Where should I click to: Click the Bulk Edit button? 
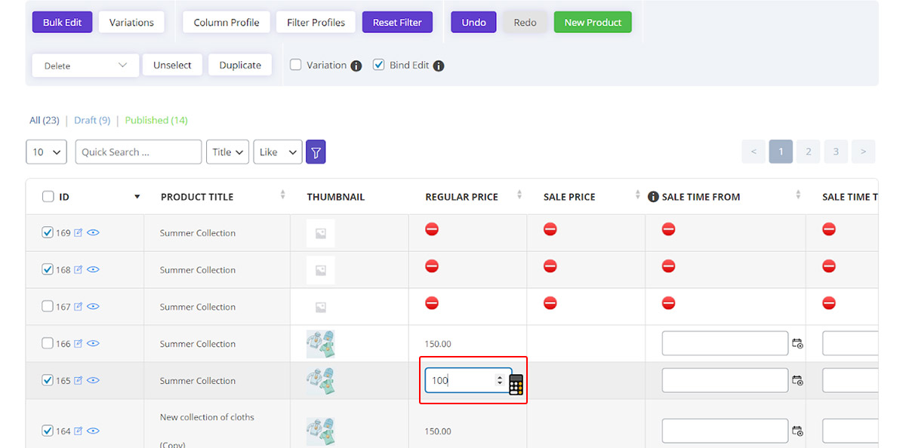coord(63,22)
